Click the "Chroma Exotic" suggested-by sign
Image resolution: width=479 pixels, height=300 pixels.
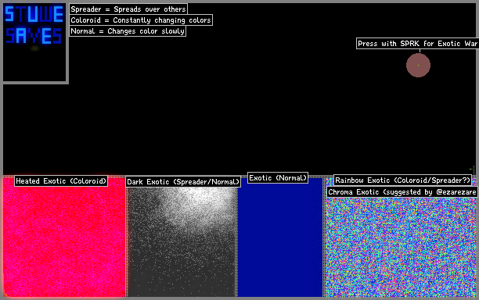(x=402, y=192)
